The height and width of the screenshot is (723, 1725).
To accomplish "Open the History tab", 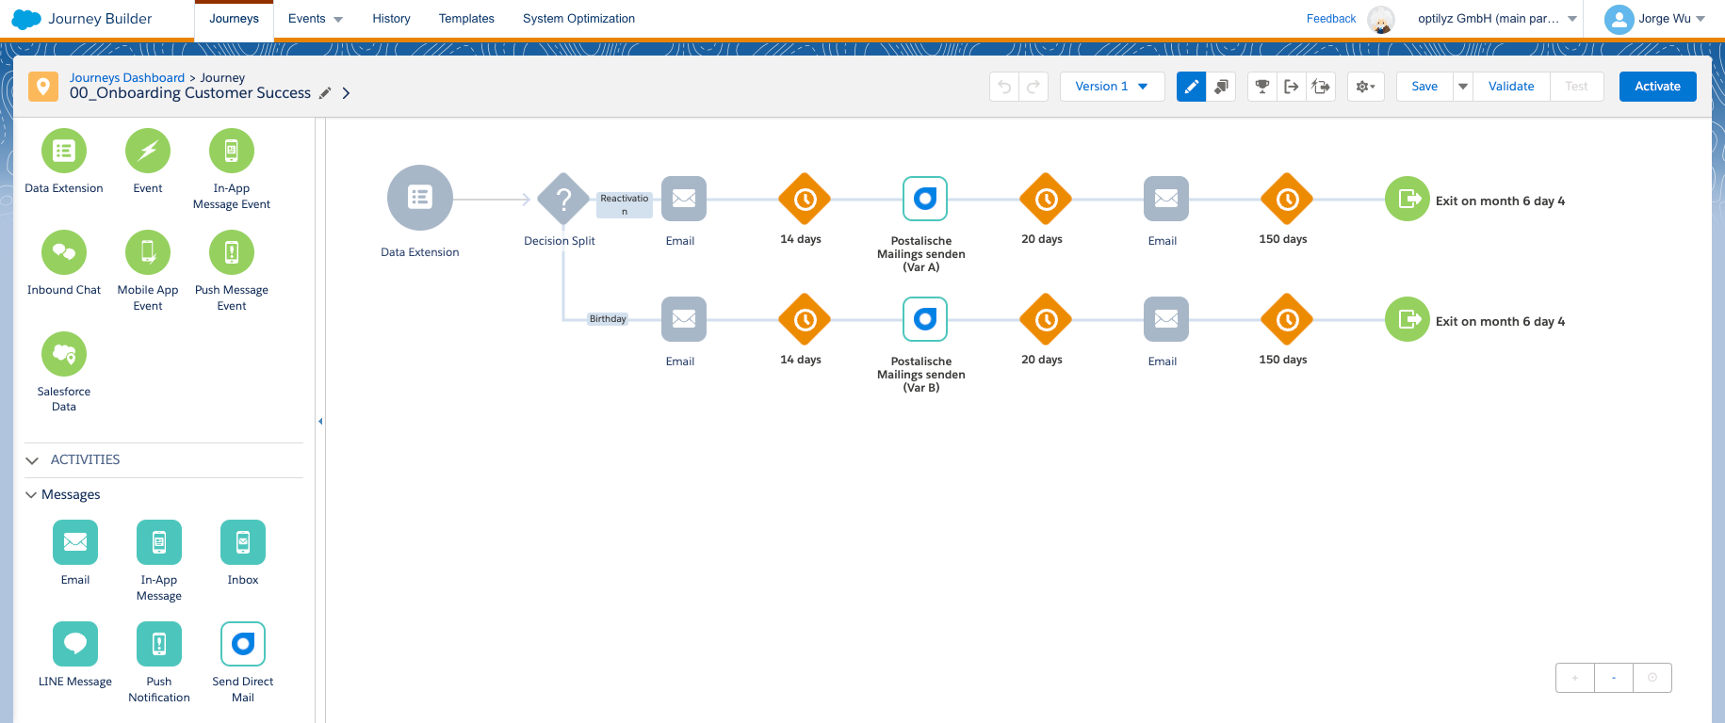I will click(x=391, y=19).
